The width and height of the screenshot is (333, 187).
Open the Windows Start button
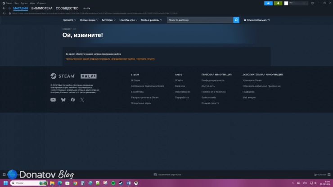[x=5, y=183]
